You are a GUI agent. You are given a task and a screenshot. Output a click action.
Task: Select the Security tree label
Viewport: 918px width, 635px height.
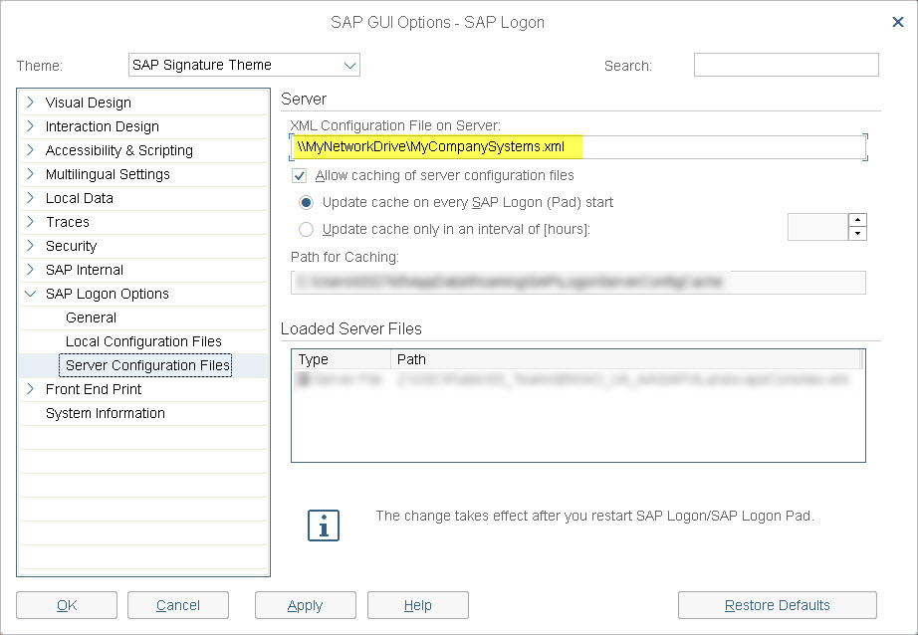(71, 246)
